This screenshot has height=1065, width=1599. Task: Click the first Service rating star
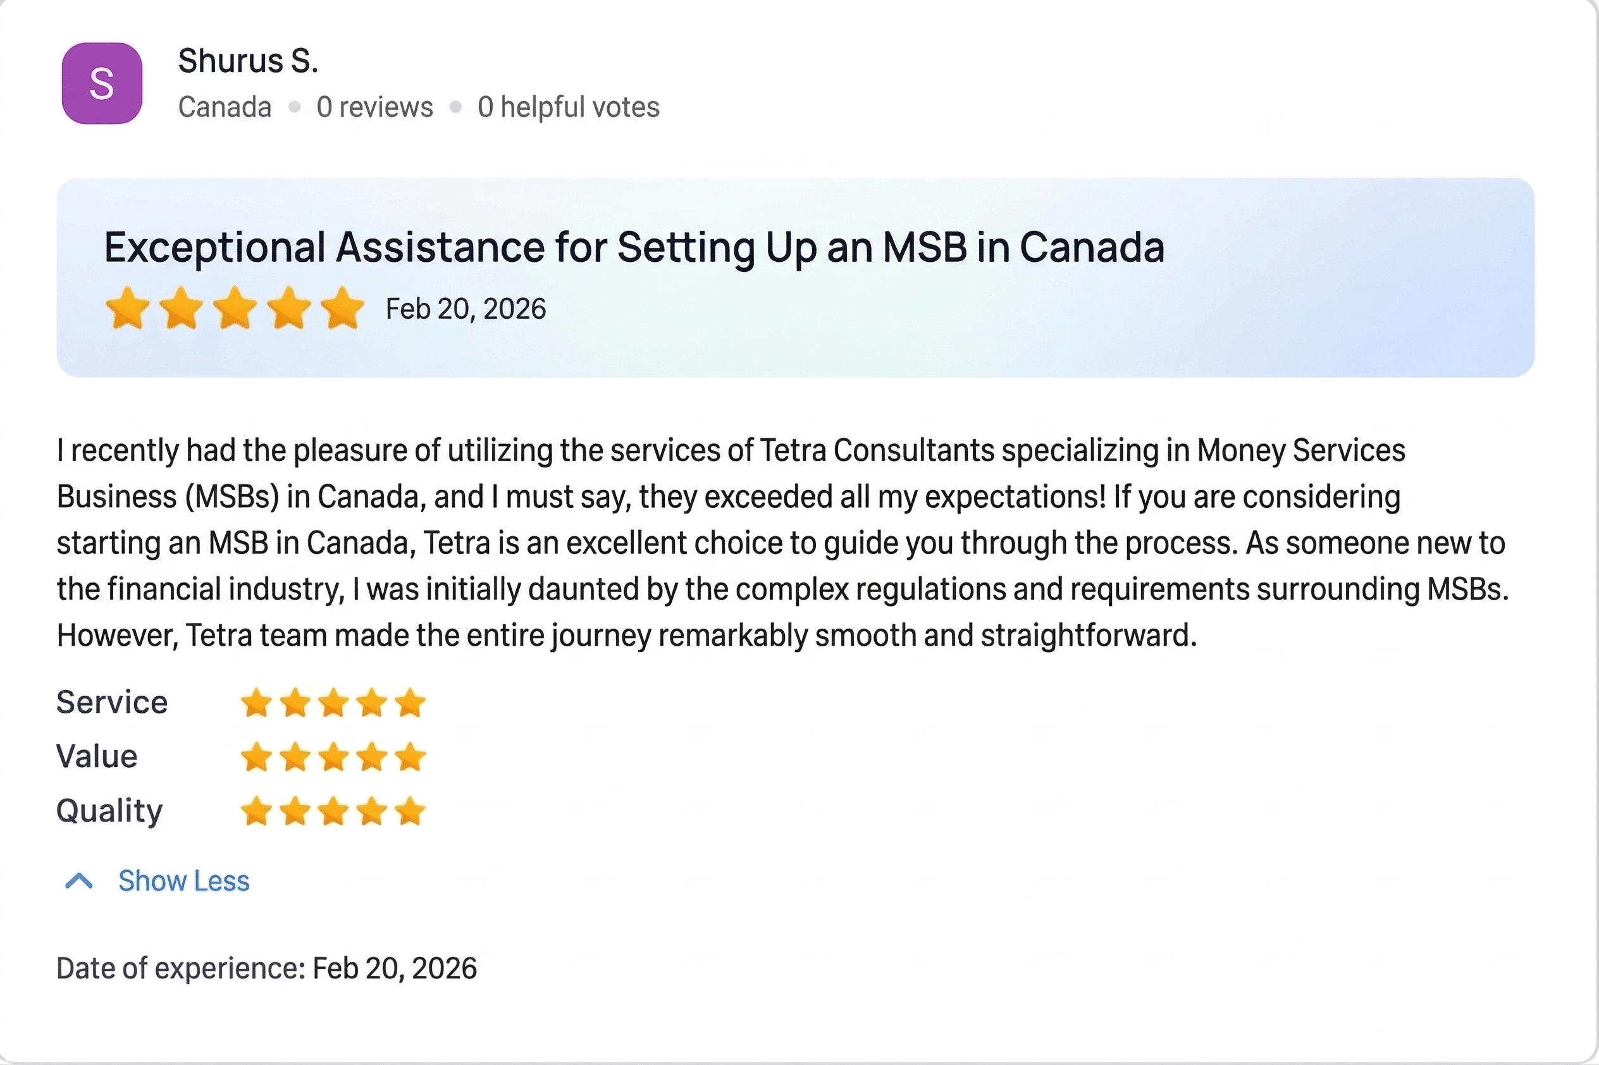pos(257,703)
